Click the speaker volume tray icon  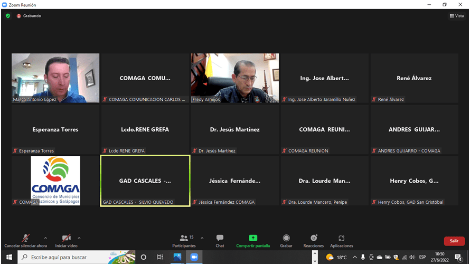[412, 257]
